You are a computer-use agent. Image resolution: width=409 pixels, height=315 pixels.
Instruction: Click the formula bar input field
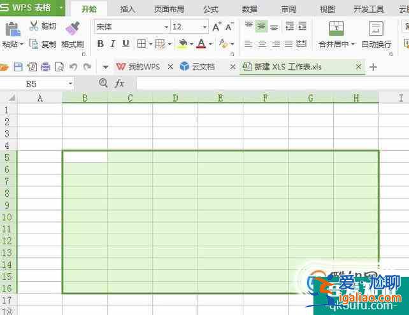(x=273, y=83)
